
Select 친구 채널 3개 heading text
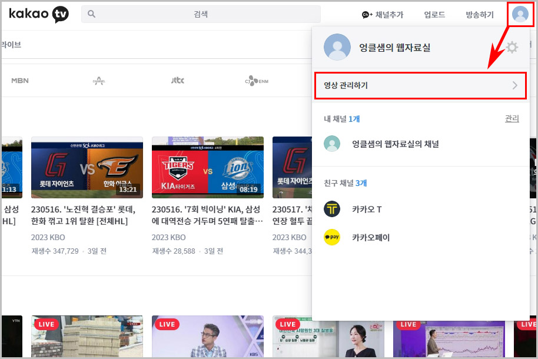coord(345,183)
